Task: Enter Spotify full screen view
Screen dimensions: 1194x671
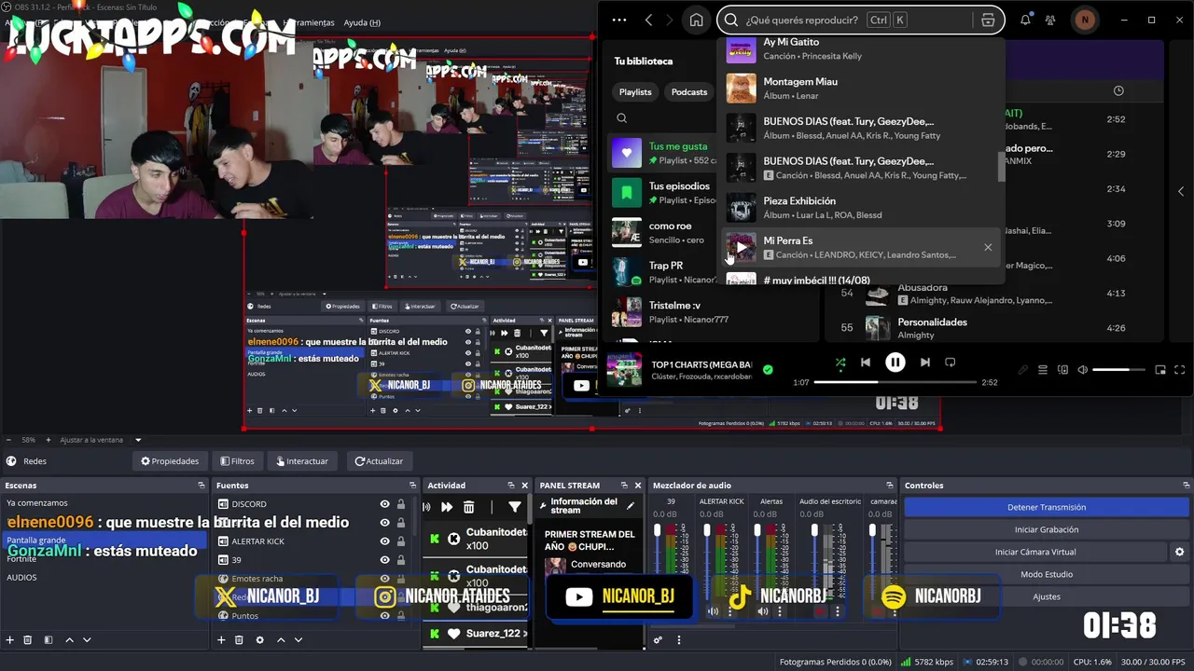Action: [x=1180, y=370]
